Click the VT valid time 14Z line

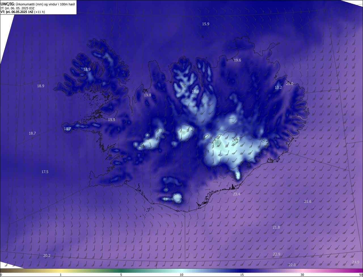(x=23, y=12)
